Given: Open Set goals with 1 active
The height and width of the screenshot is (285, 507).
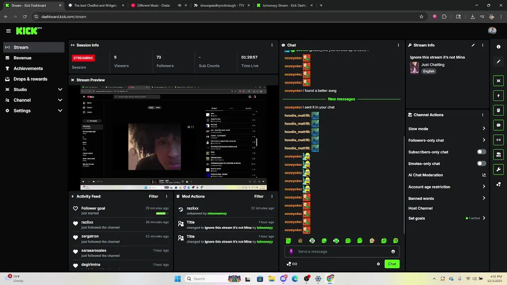Looking at the screenshot, I should (447, 218).
